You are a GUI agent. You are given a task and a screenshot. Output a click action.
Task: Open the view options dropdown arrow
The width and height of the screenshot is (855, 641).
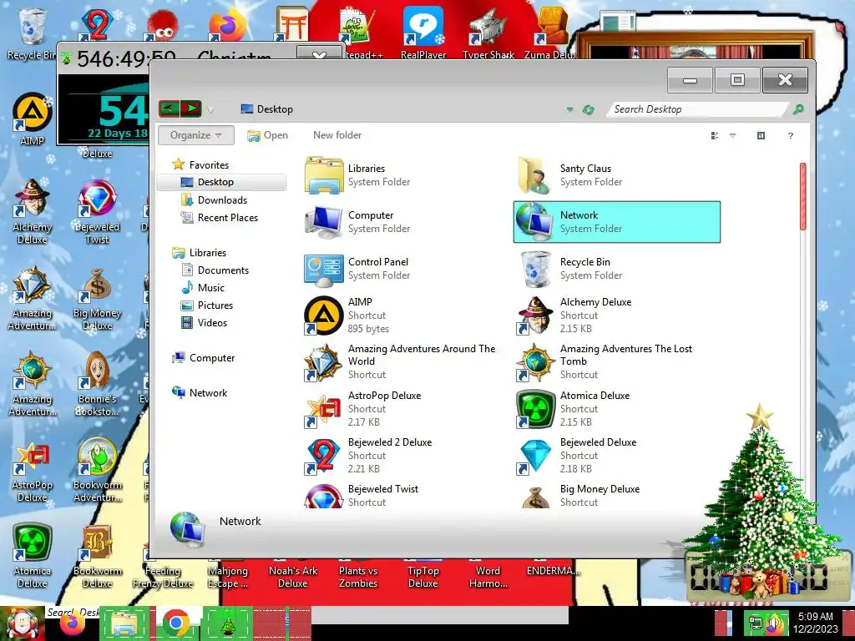click(x=733, y=136)
